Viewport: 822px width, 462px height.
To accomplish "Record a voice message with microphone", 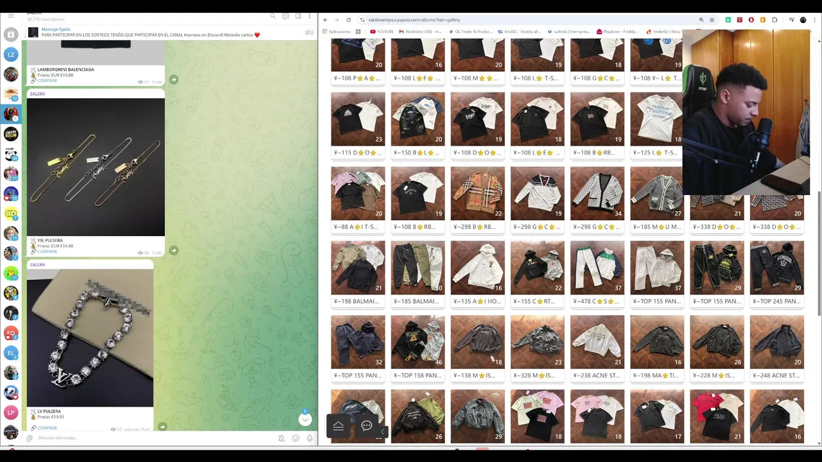I will (x=310, y=438).
